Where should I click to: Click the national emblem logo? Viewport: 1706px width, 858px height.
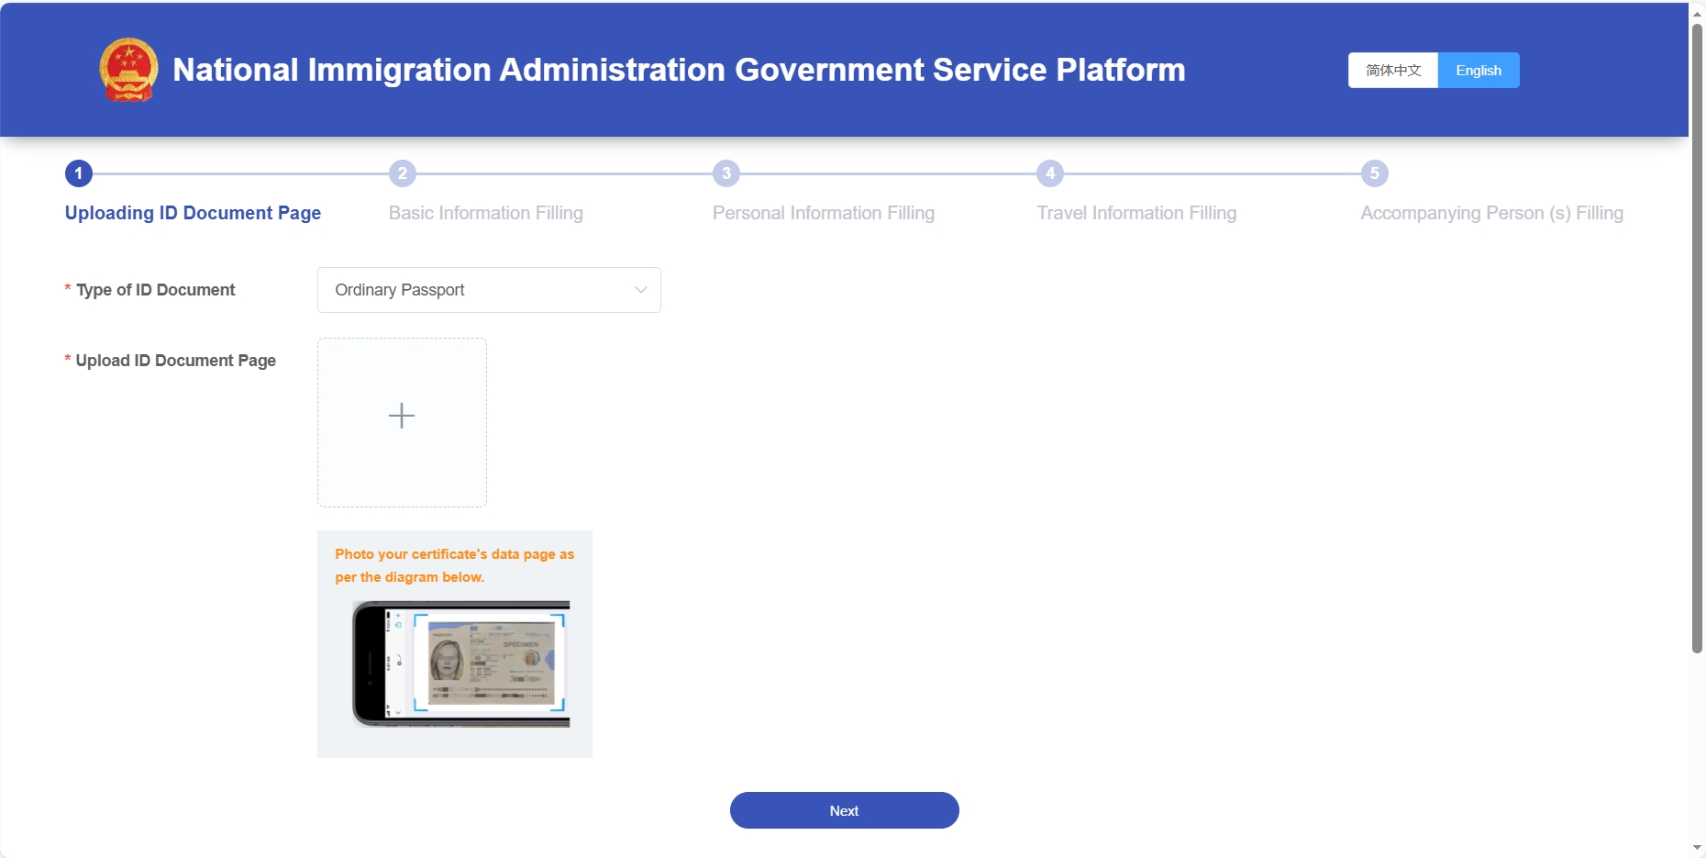click(128, 70)
